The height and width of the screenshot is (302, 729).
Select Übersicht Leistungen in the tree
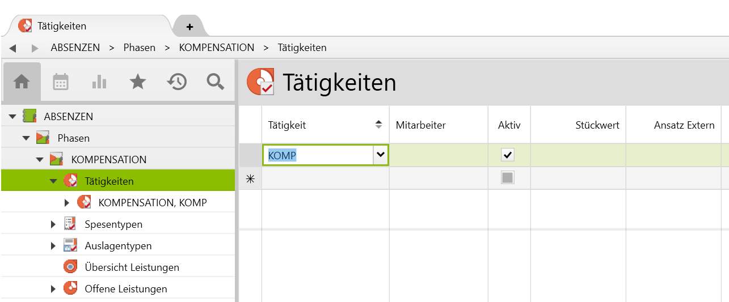(x=132, y=267)
